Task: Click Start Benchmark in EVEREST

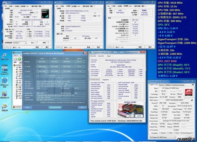Action: point(55,107)
